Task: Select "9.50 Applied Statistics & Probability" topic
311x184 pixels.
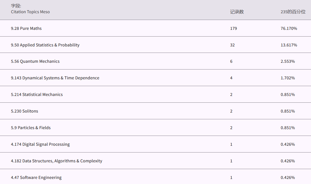Action: click(x=45, y=45)
